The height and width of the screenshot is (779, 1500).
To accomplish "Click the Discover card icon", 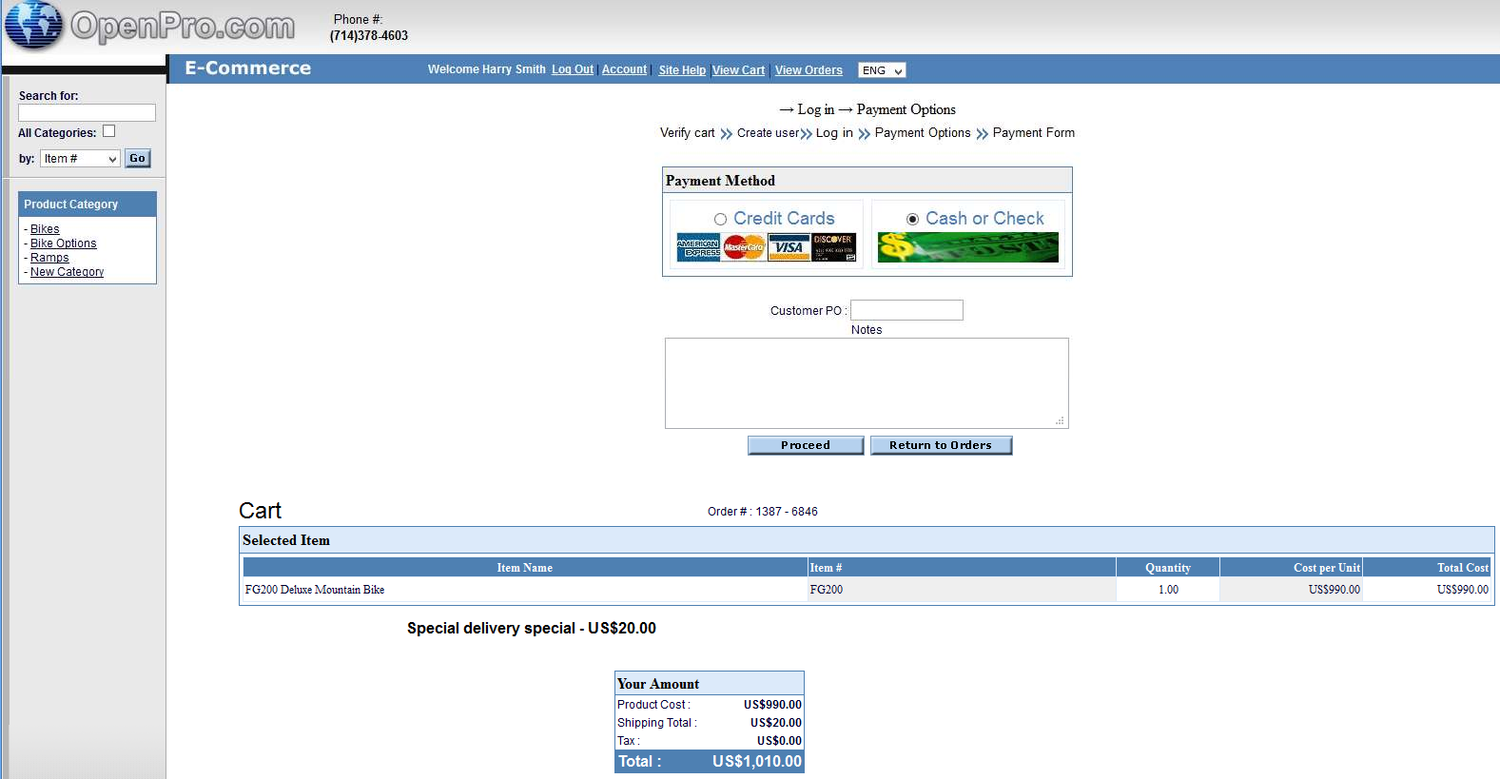I will 833,247.
